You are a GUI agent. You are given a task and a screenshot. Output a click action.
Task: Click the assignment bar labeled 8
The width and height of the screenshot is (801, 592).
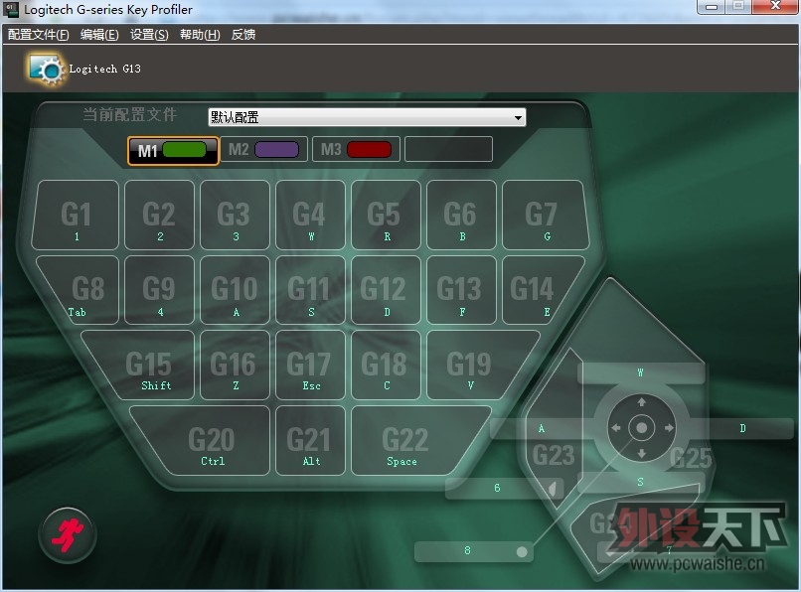coord(474,551)
